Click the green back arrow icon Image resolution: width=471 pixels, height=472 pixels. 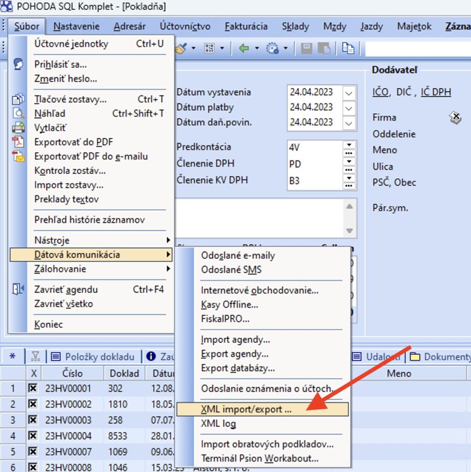[x=244, y=48]
